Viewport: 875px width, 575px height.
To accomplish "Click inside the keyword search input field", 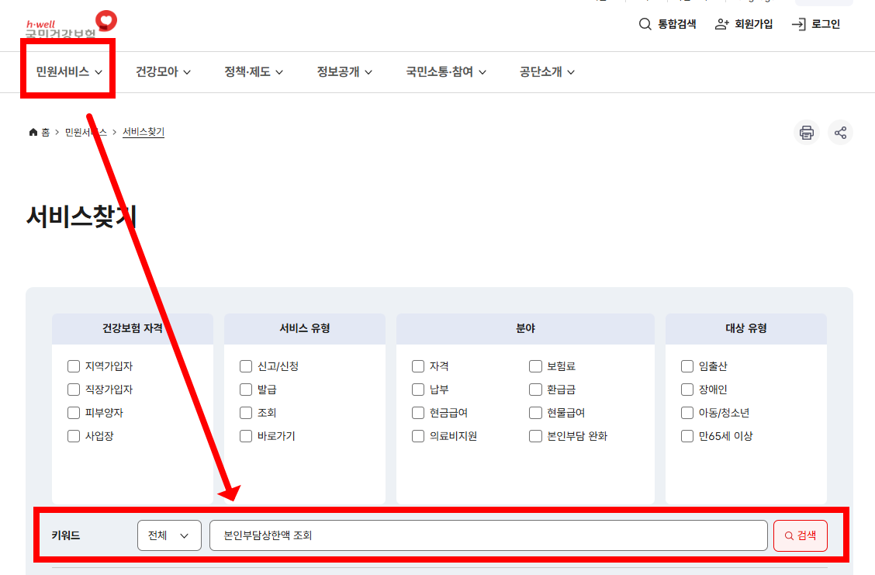I will tap(489, 535).
